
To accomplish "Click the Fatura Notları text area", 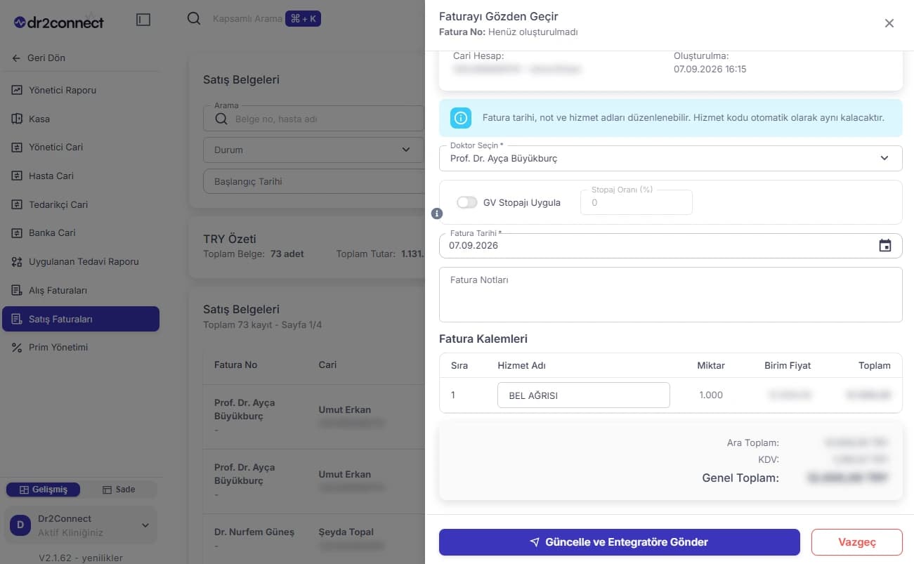I will point(670,294).
